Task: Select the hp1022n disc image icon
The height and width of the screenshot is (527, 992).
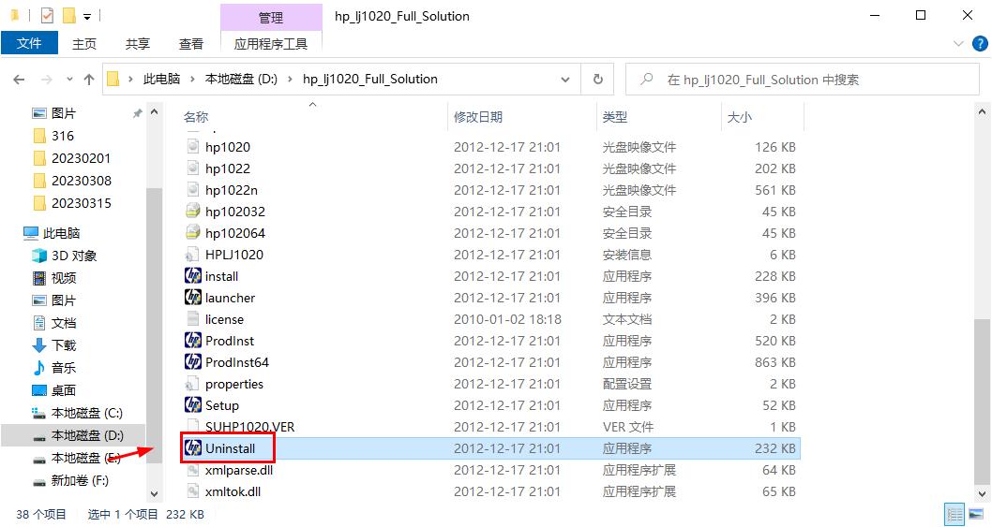Action: [x=193, y=190]
